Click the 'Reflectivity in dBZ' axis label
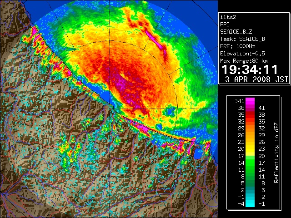Viewport: 291px width, 218px height. coord(276,153)
